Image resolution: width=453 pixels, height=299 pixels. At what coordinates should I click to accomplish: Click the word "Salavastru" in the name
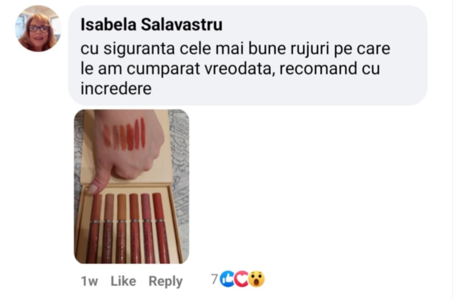[x=181, y=25]
